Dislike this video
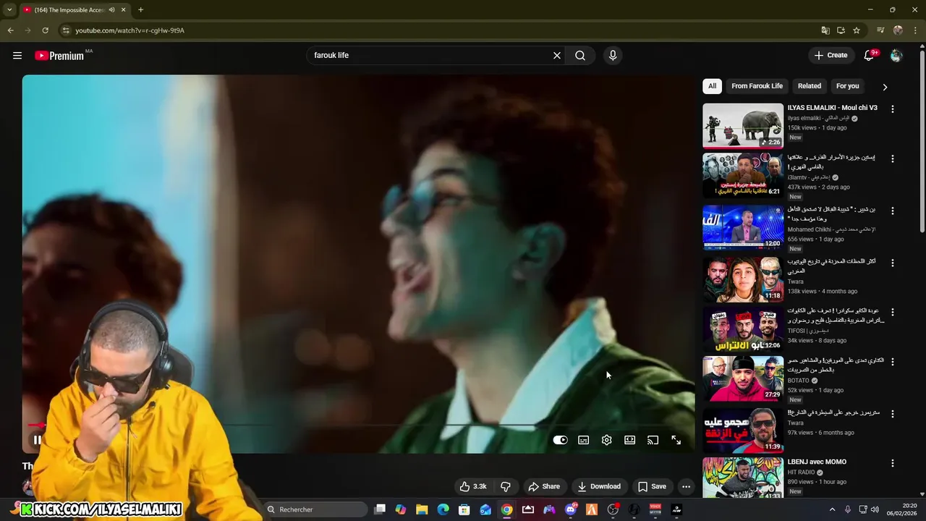This screenshot has width=926, height=521. coord(506,486)
